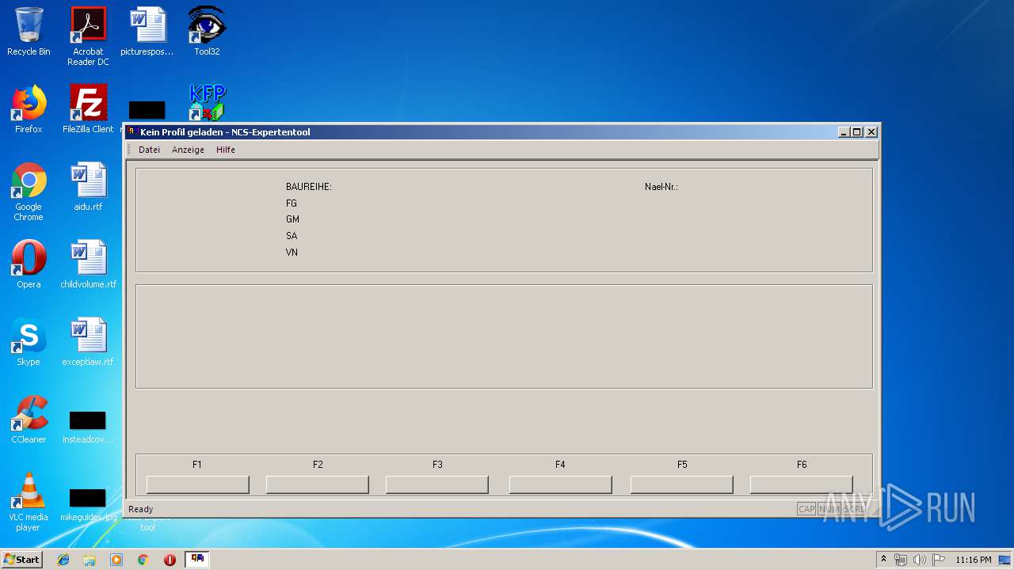Click the F5 function button
Screen dimensions: 1014x570
682,484
